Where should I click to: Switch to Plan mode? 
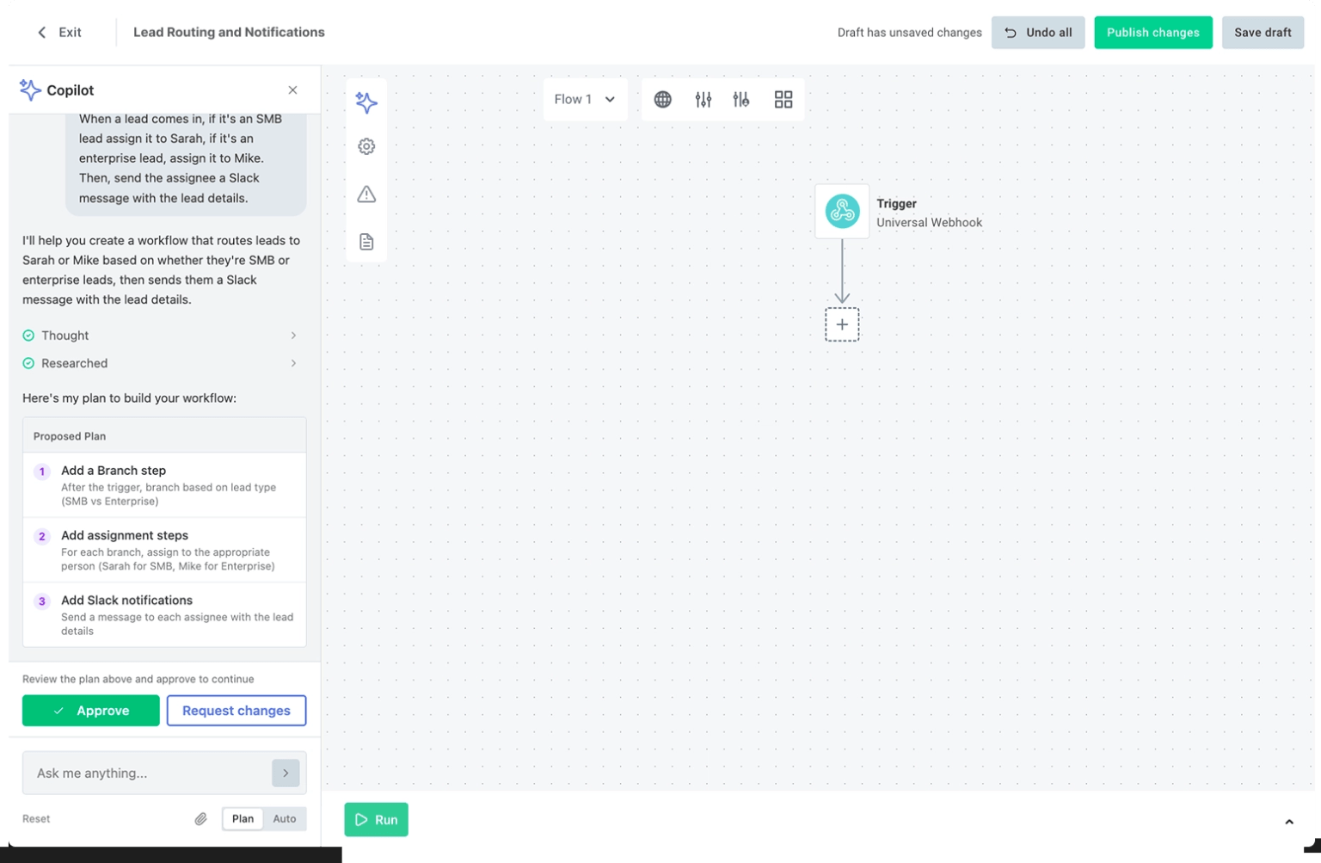243,819
